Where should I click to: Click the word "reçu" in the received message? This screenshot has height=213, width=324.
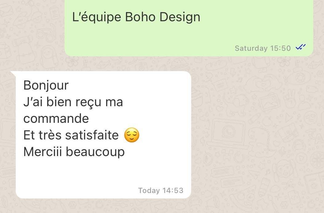88,102
